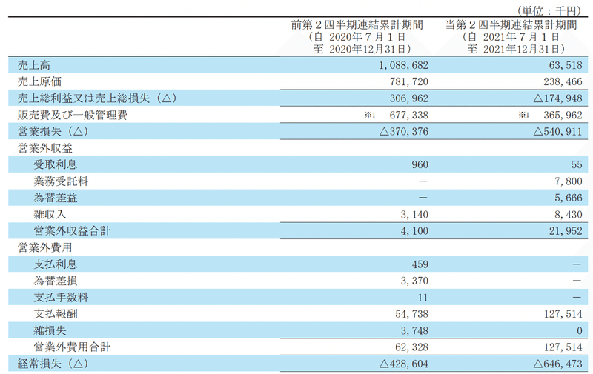The image size is (593, 374).
Task: Click 127,514 in the 営業外費用合計 row
Action: (563, 347)
